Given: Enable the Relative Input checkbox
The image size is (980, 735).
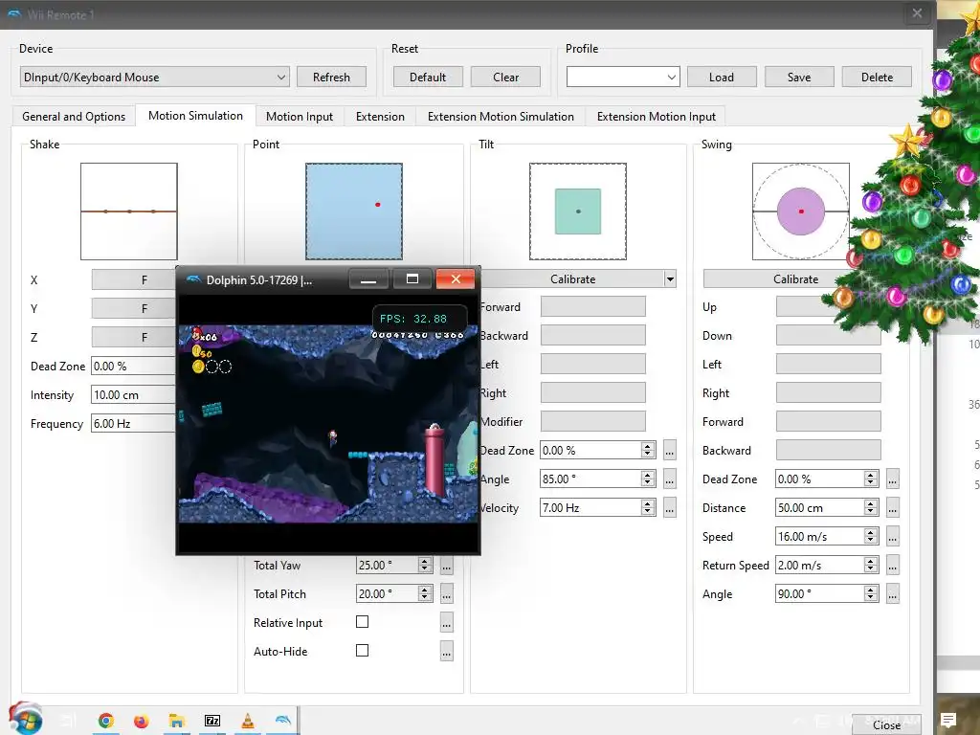Looking at the screenshot, I should tap(362, 622).
